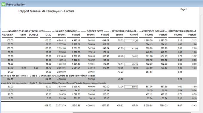Click the DEMI column header
Viewport: 203px width, 113px height.
point(23,35)
